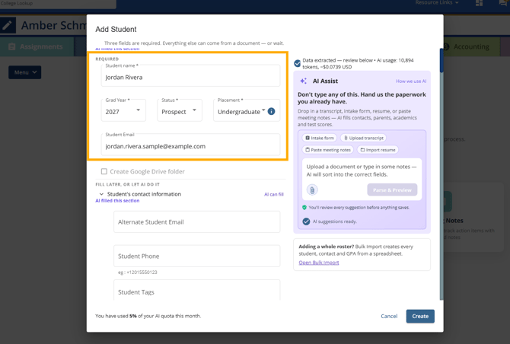510x344 pixels.
Task: Click the Import resume chip
Action: 378,150
